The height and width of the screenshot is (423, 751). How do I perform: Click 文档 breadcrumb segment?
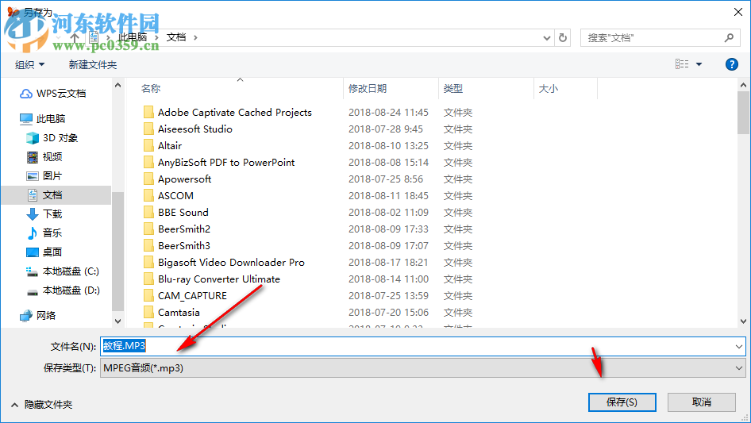tap(175, 37)
